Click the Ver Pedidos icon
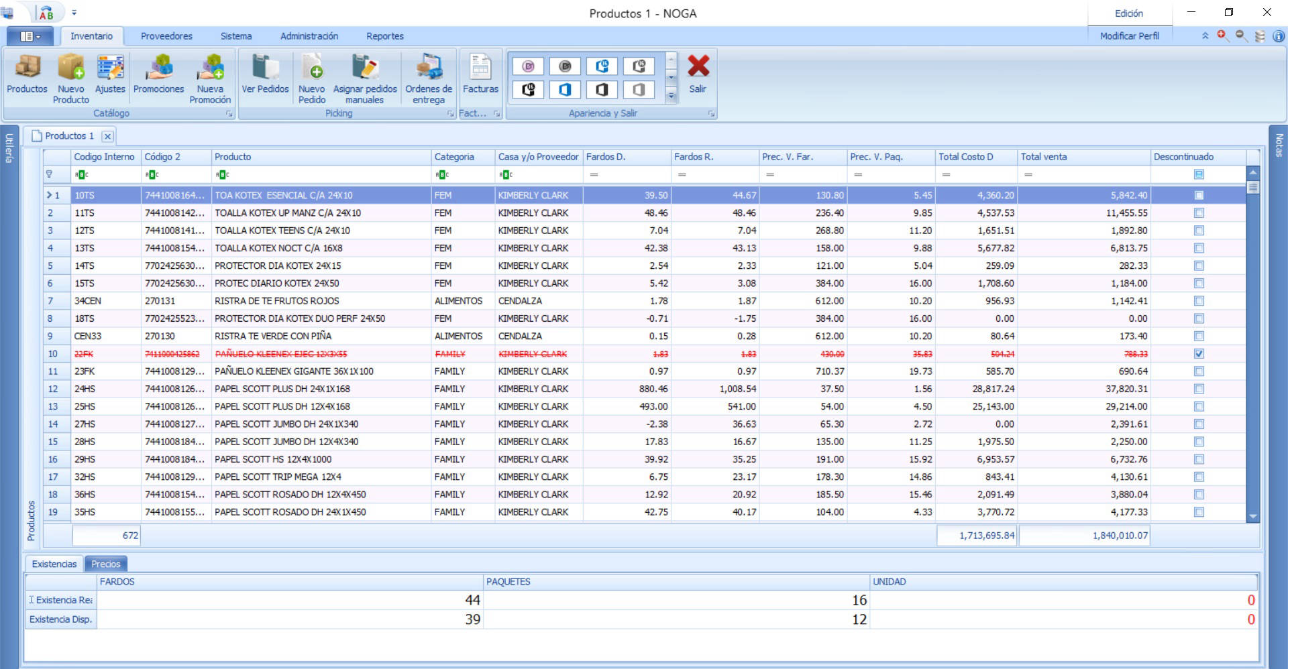The width and height of the screenshot is (1292, 669). tap(265, 74)
